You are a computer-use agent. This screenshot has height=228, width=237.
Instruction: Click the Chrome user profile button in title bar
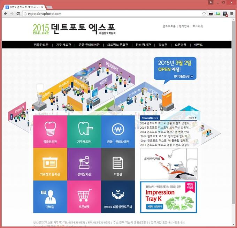[211, 2]
